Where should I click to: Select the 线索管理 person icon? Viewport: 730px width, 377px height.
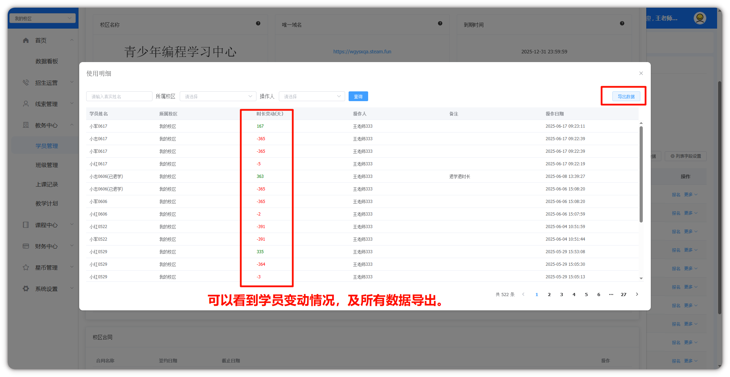[26, 103]
